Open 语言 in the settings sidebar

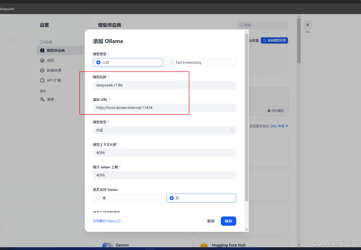point(60,100)
